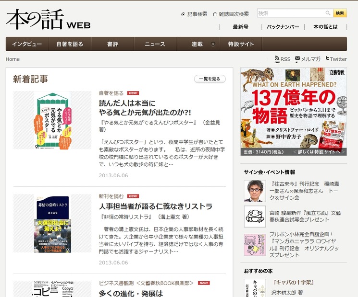358x297 pixels.
Task: Select the 記事検索 radio button
Action: click(x=183, y=14)
